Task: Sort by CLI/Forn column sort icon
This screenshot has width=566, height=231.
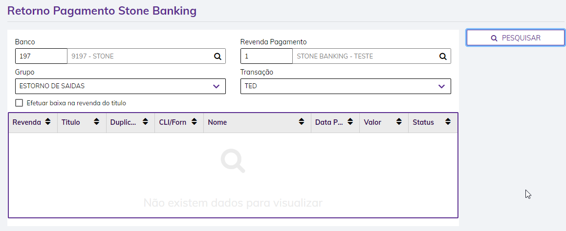Action: click(194, 122)
